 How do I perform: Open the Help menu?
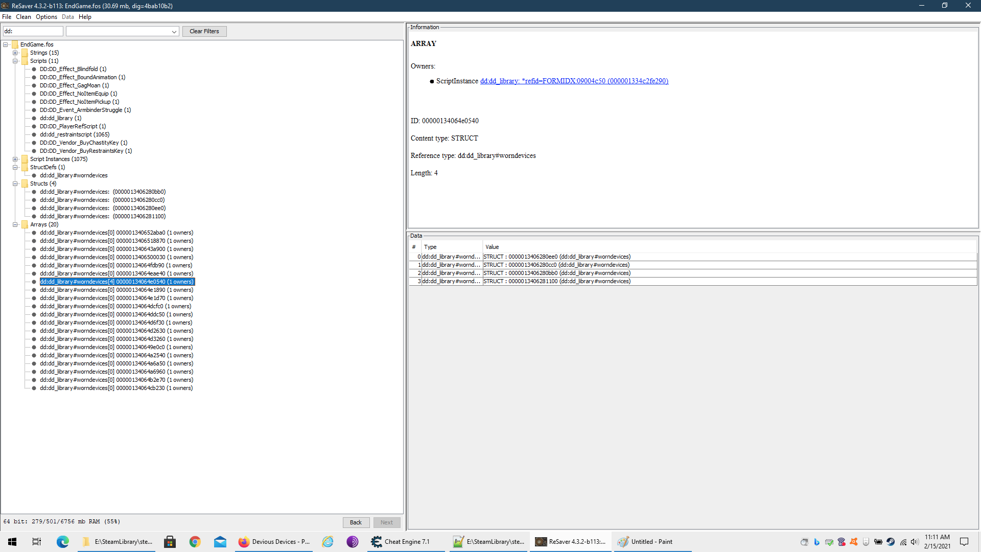click(85, 17)
